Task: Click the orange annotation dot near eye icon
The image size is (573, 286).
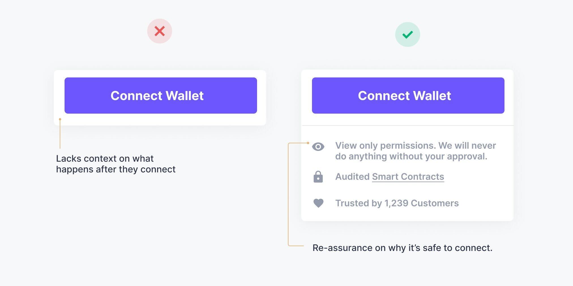Action: [308, 143]
